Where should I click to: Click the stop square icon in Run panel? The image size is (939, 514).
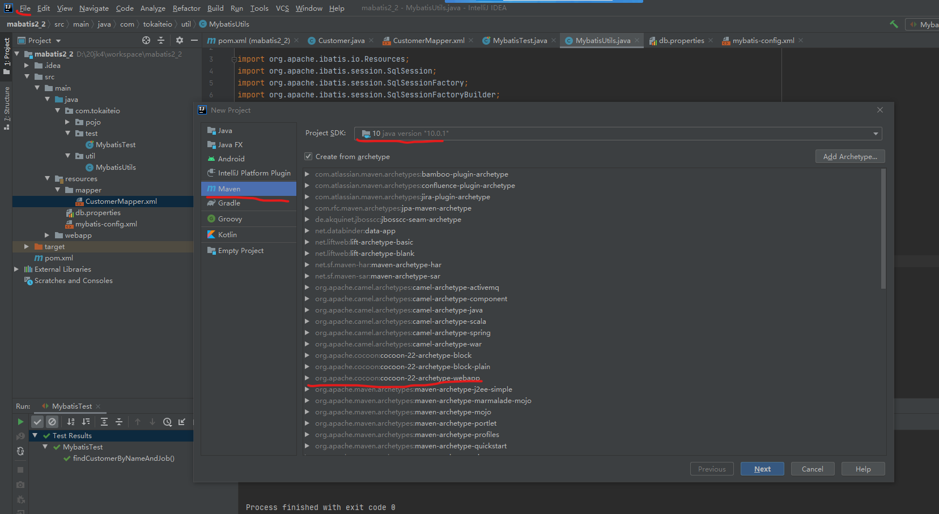[x=20, y=470]
